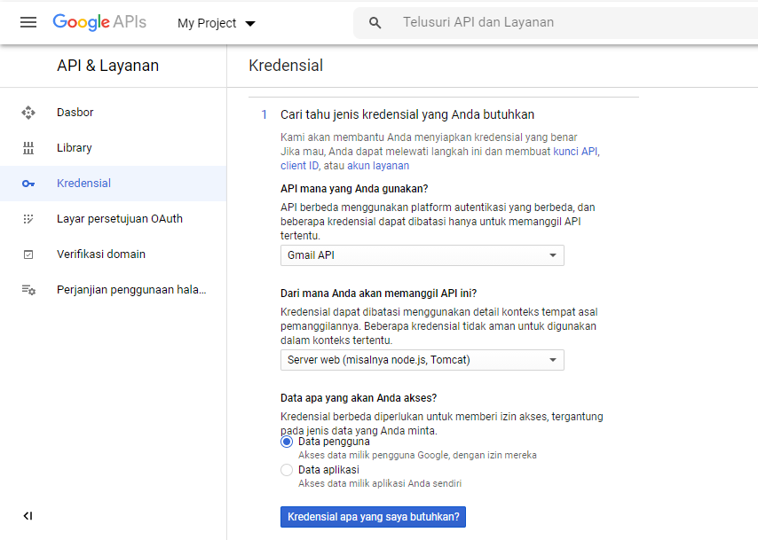This screenshot has height=540, width=758.
Task: Collapse the sidebar with arrow icon
Action: (28, 516)
